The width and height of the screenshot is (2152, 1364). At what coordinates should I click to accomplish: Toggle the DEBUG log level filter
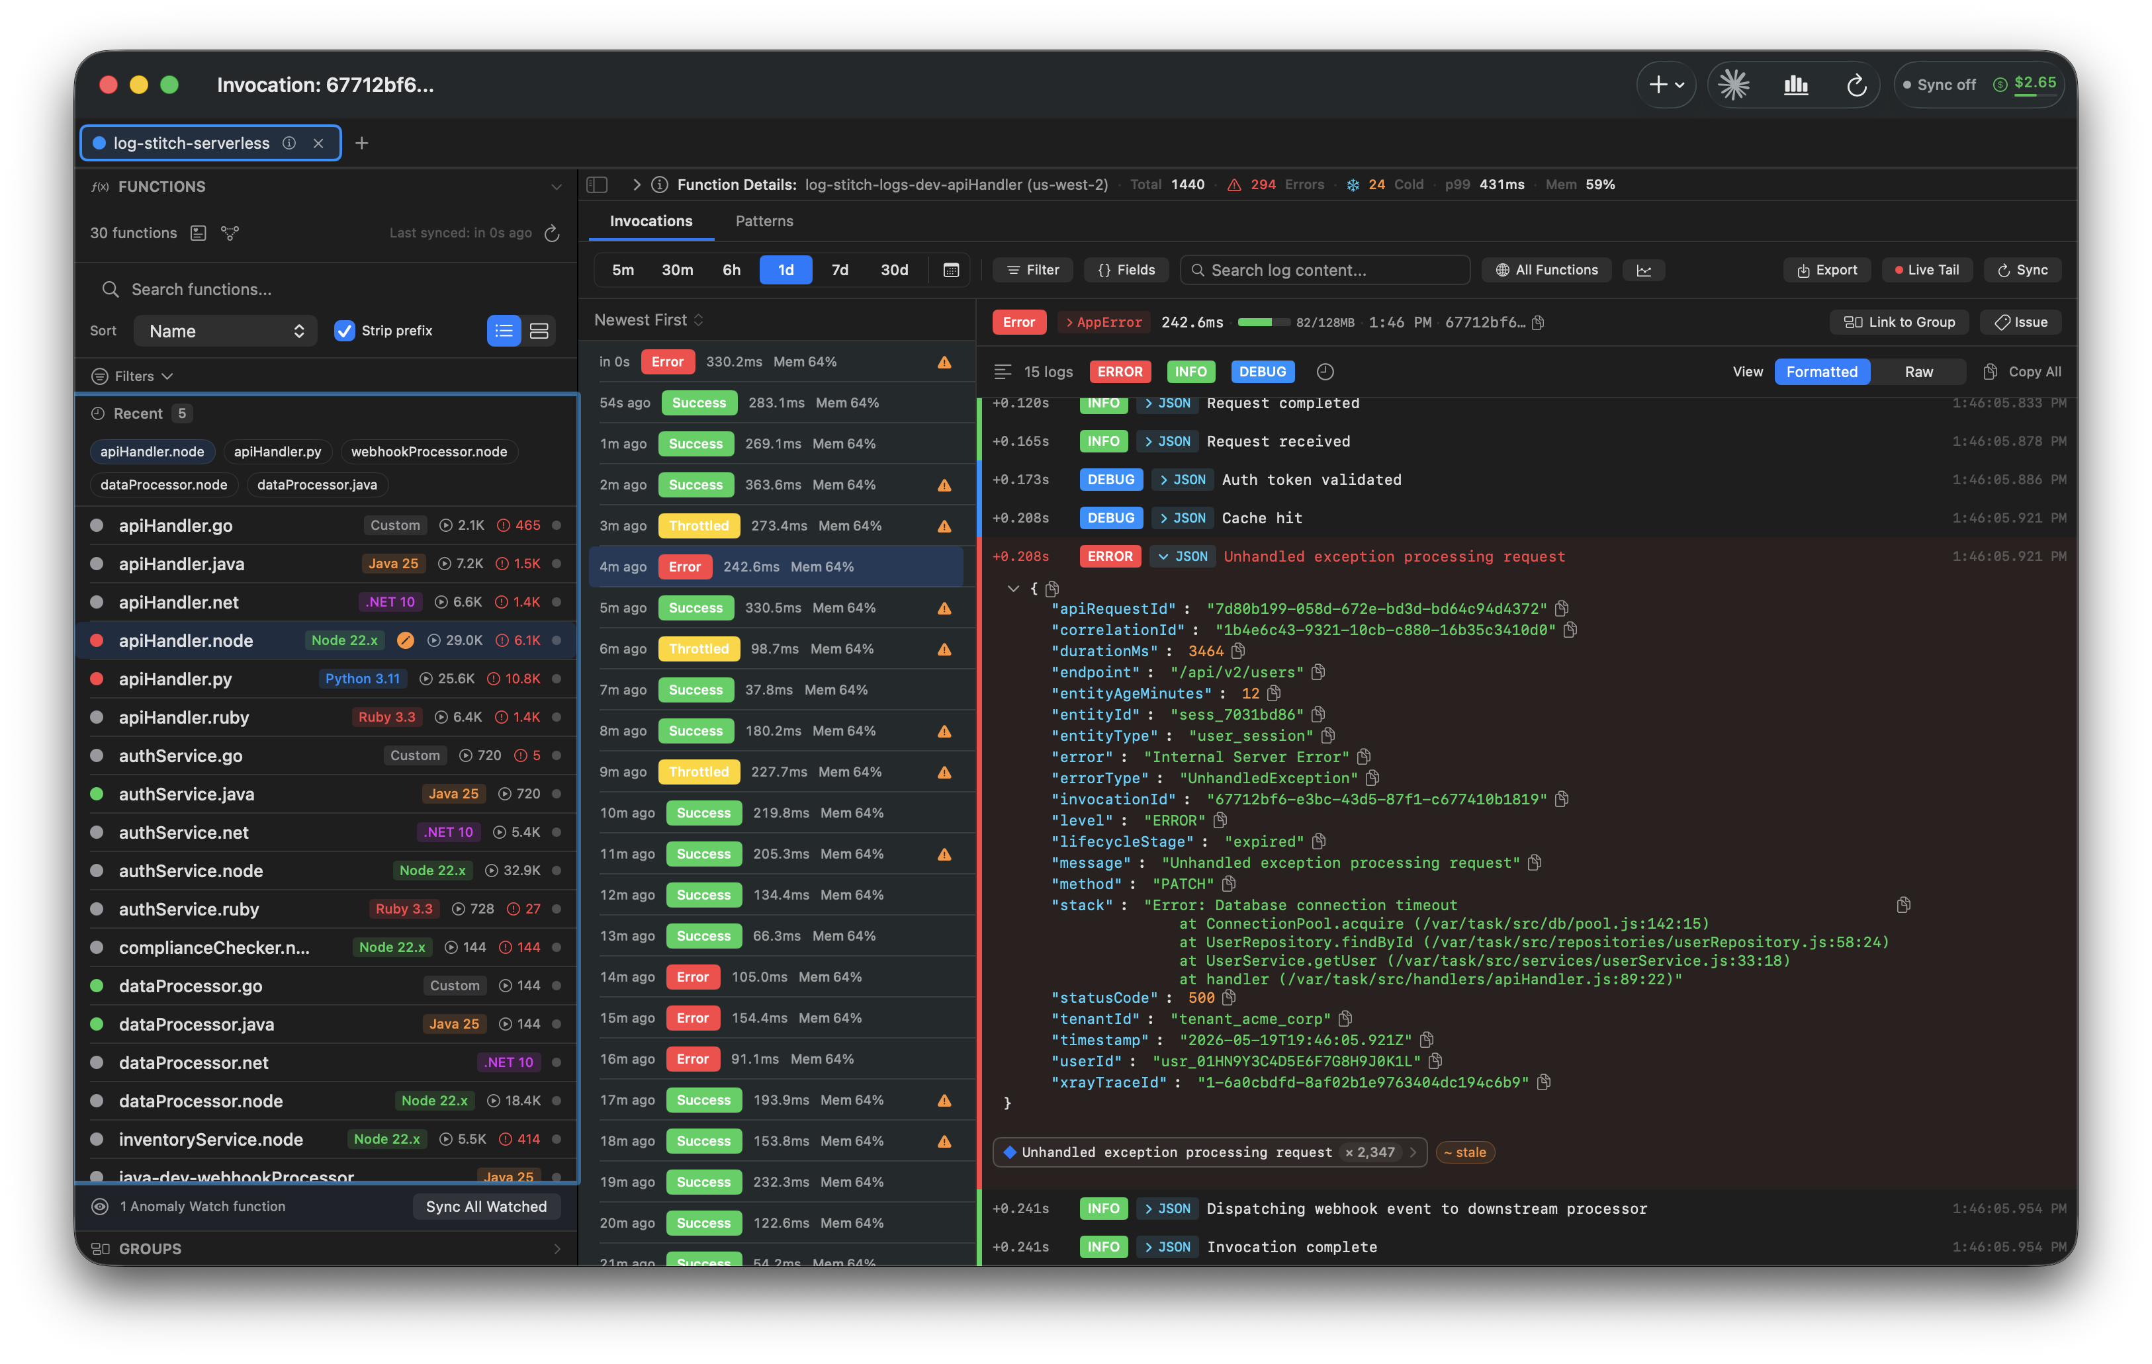tap(1262, 372)
